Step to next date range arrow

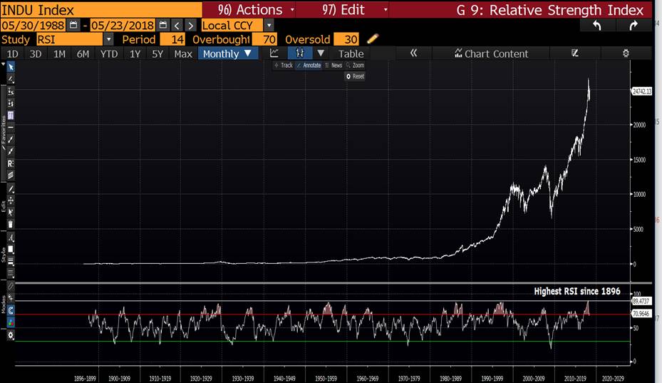coord(191,26)
